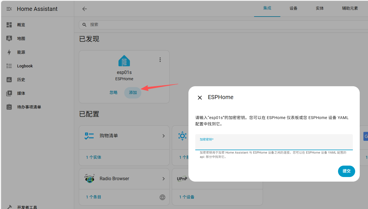
Task: Focus the 加密密钥 input field
Action: [x=274, y=142]
